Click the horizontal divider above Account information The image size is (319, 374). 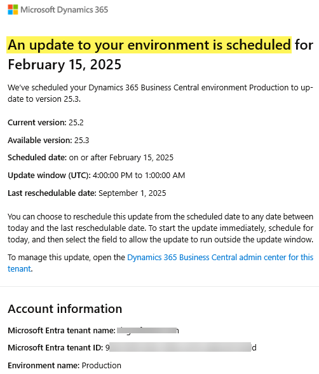pyautogui.click(x=159, y=286)
